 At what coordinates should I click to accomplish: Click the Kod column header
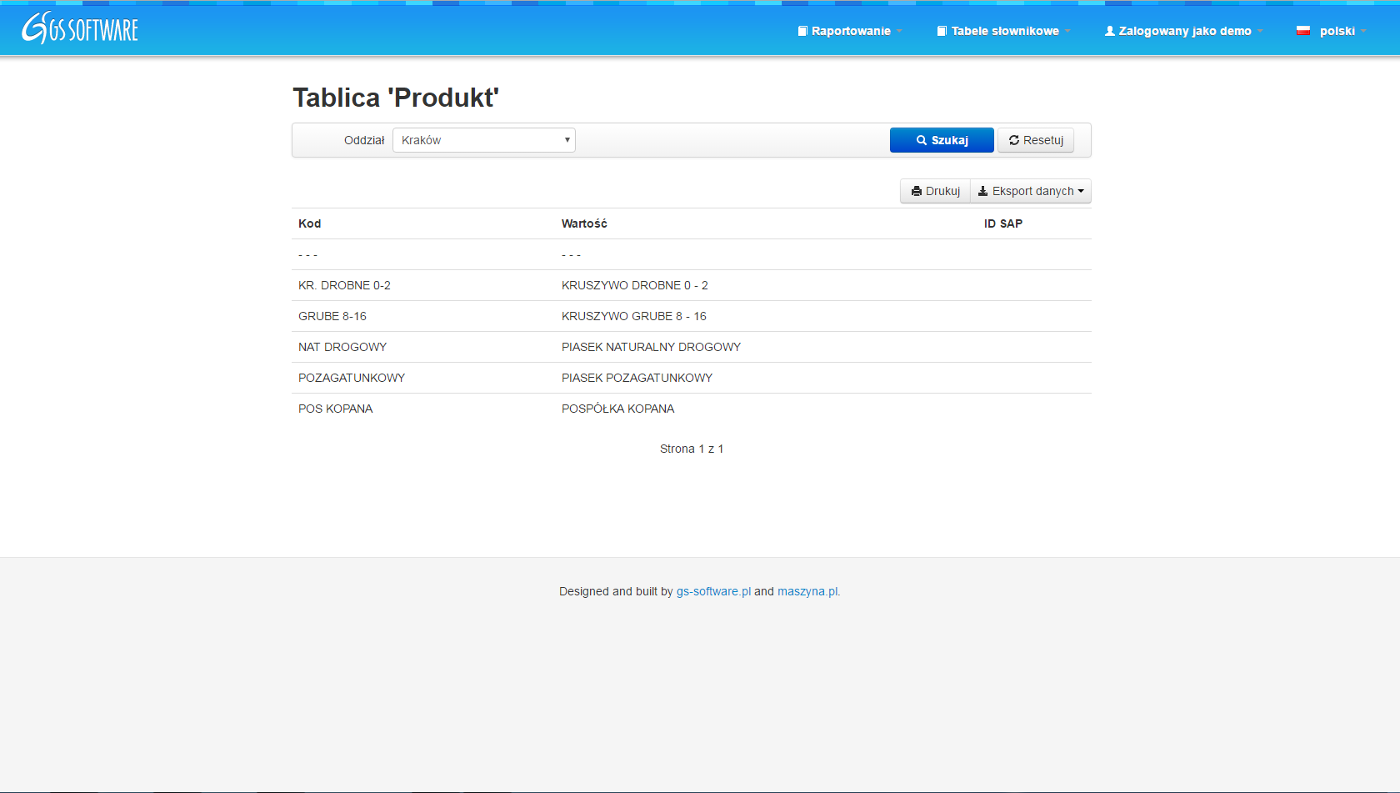[x=309, y=223]
